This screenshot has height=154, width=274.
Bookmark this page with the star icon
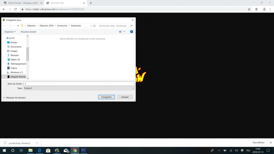(x=249, y=9)
